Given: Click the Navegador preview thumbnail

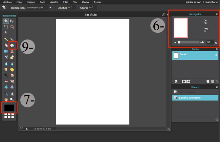Looking at the screenshot, I should coord(181,28).
